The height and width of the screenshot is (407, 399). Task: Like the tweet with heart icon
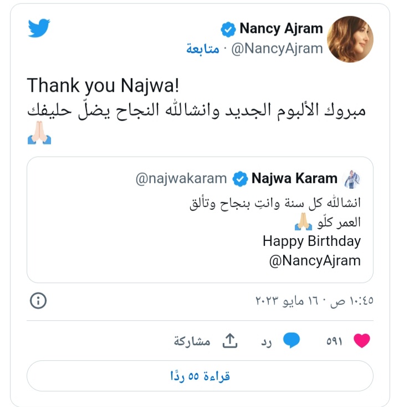(361, 341)
